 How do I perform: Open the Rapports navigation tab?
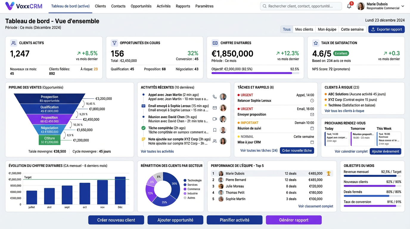point(183,6)
